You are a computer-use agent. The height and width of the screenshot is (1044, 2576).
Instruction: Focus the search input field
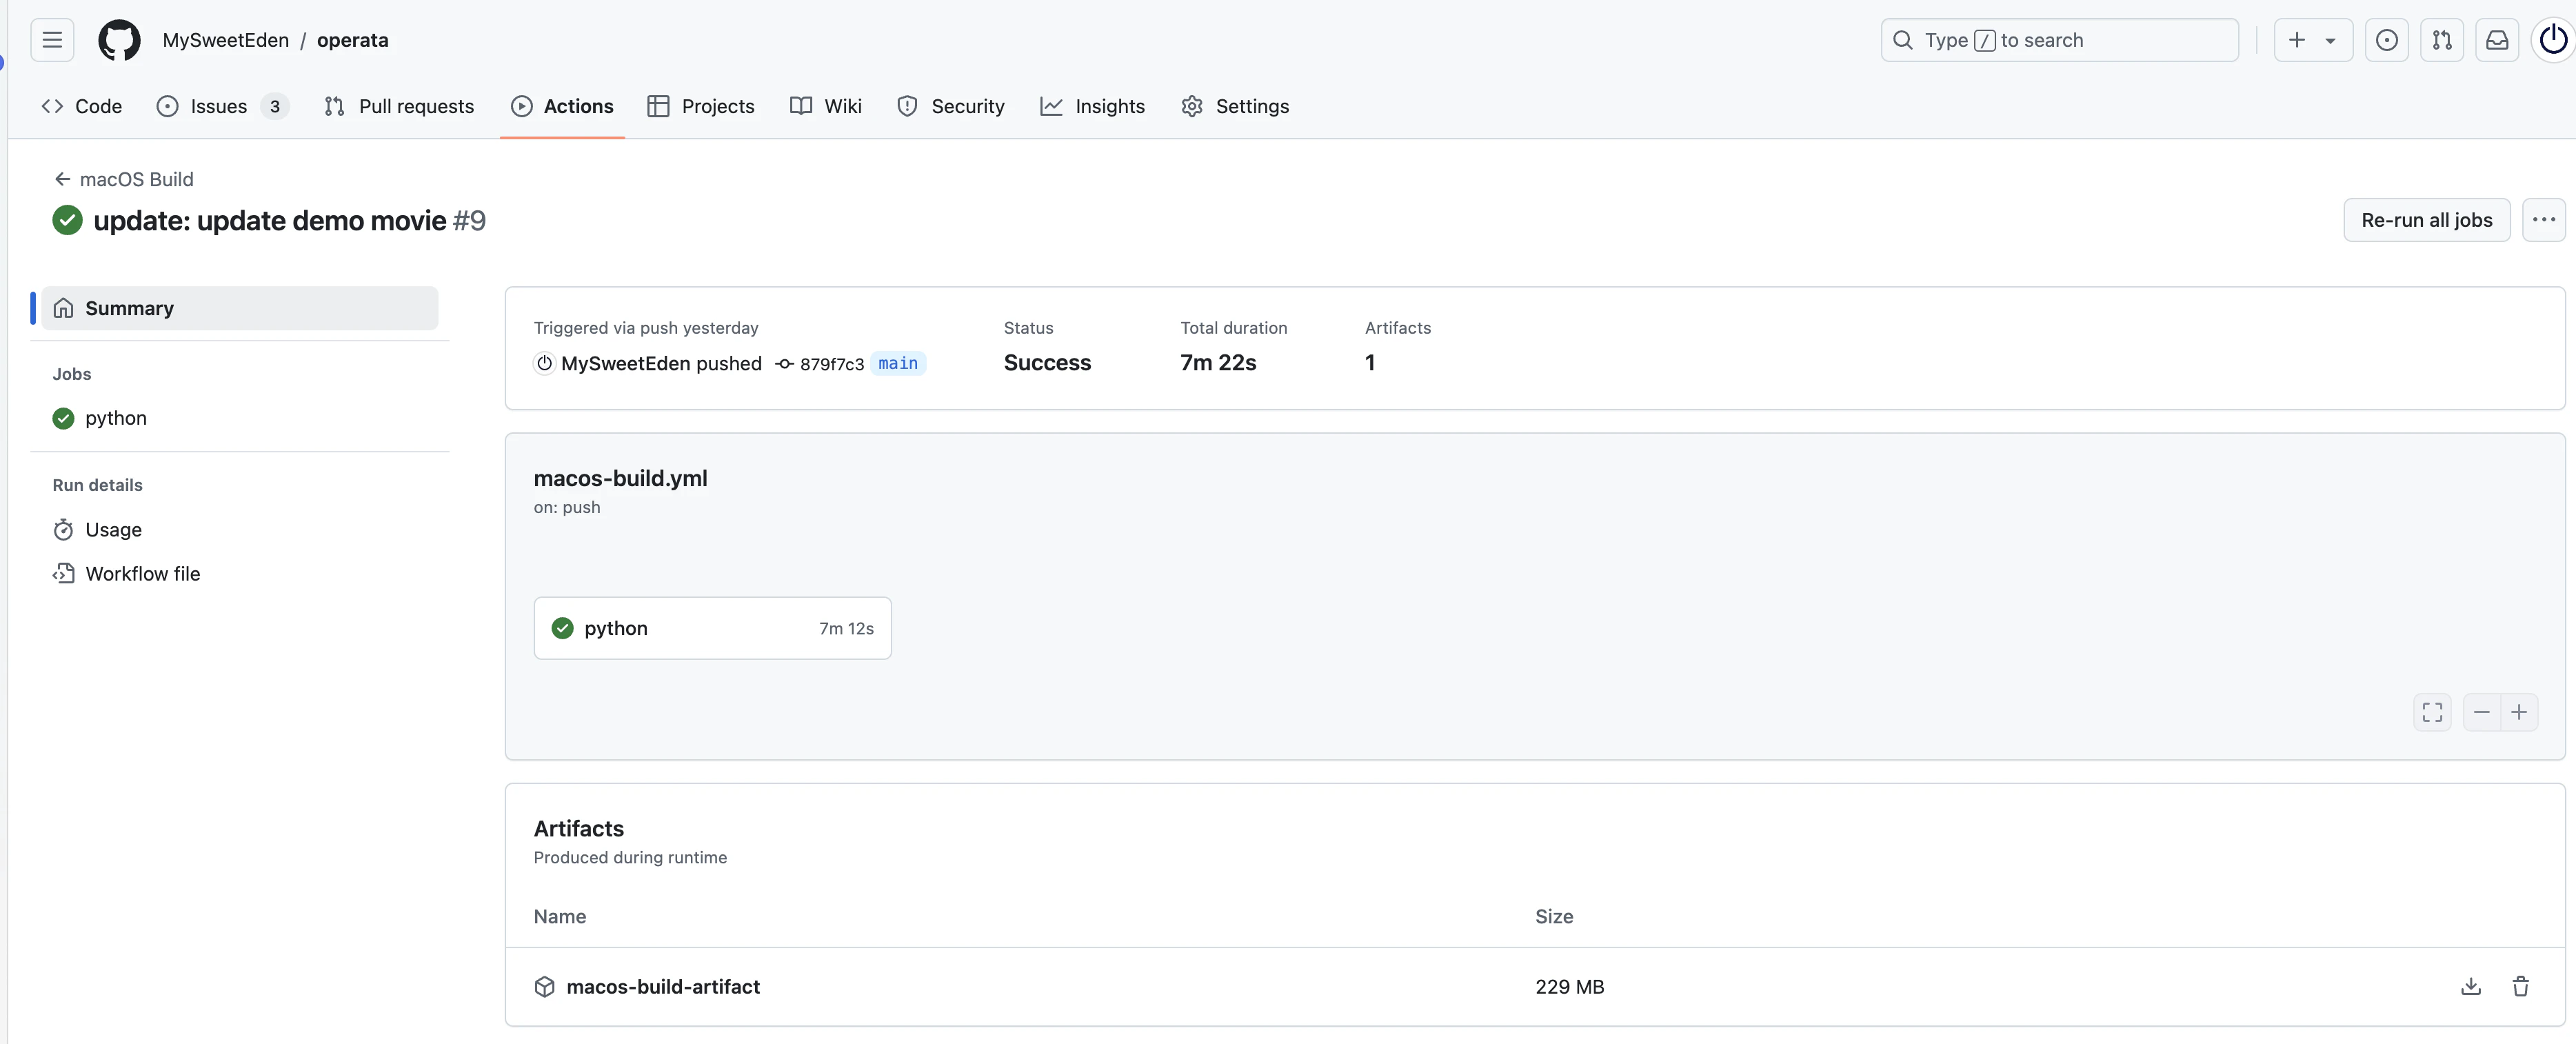pyautogui.click(x=2060, y=40)
